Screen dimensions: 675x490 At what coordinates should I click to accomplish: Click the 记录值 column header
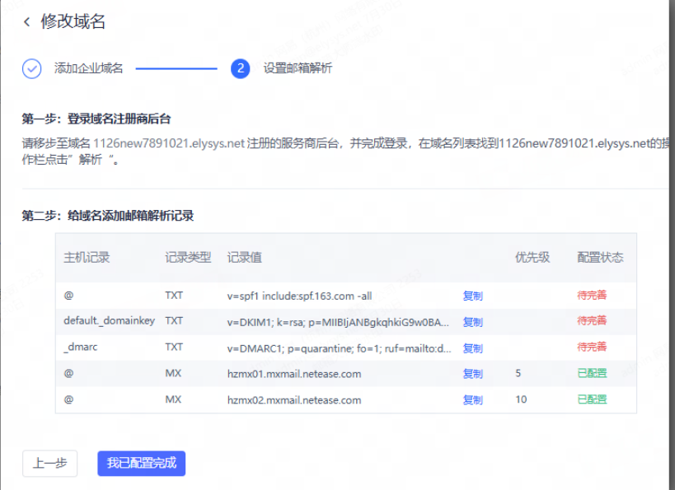point(245,258)
